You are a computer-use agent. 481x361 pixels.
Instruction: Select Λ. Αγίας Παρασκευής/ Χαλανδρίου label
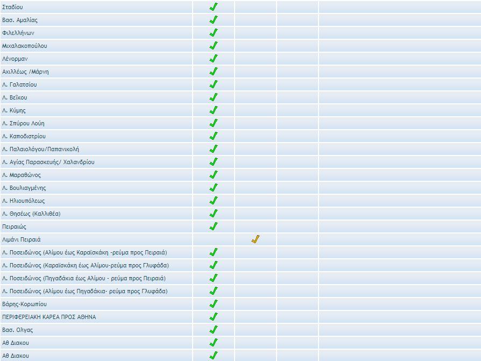tap(48, 162)
